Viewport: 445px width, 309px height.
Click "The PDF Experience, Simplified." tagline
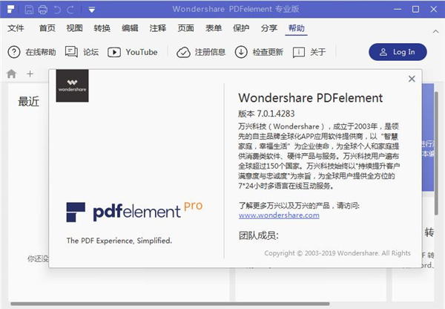[x=119, y=241]
